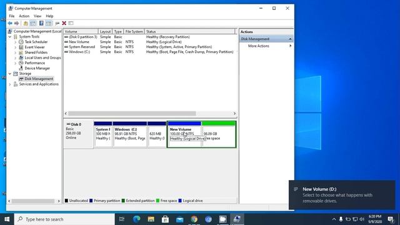Select the Services and Applications node
The height and width of the screenshot is (225, 400).
tap(39, 84)
